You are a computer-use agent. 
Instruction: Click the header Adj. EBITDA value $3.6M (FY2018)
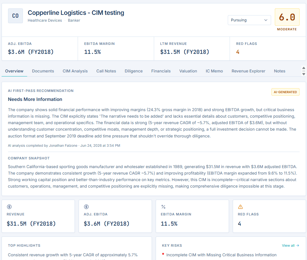(x=31, y=52)
